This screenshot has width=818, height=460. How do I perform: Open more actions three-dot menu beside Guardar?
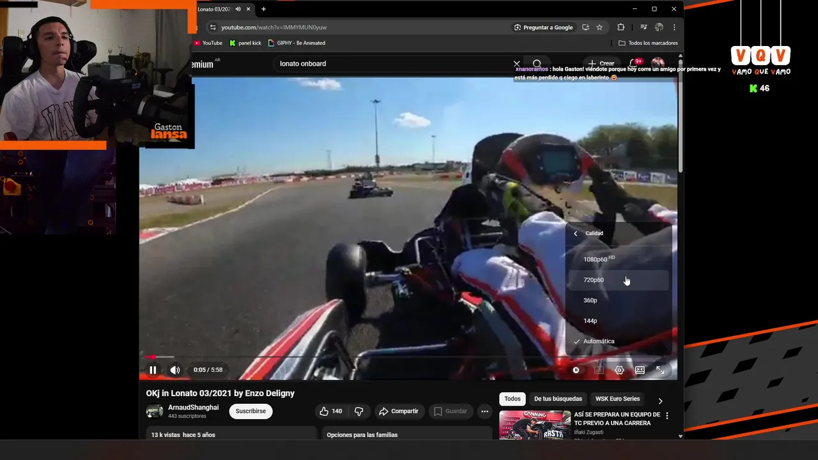485,411
